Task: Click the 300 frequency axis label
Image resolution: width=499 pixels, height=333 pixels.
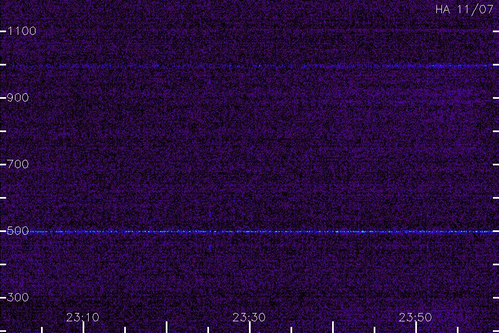Action: tap(18, 297)
